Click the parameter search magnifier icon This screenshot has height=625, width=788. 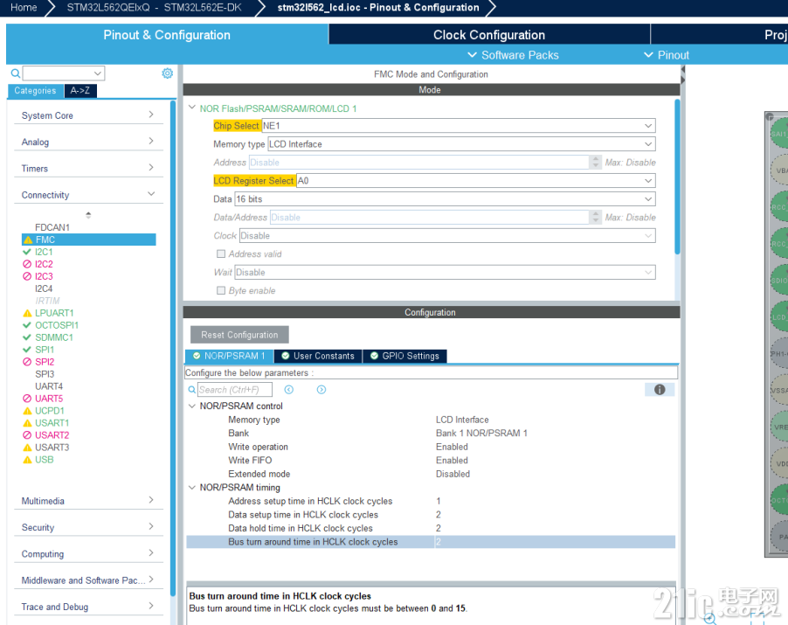192,390
